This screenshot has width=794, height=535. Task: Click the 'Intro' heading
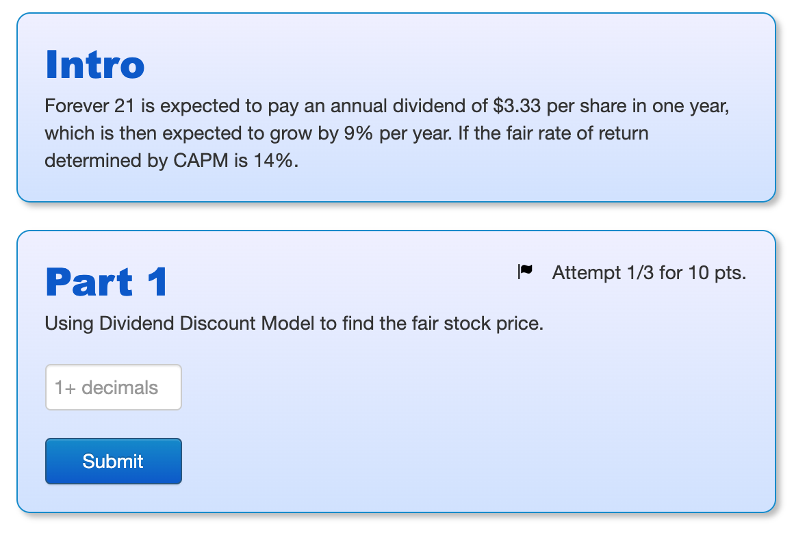click(x=94, y=64)
